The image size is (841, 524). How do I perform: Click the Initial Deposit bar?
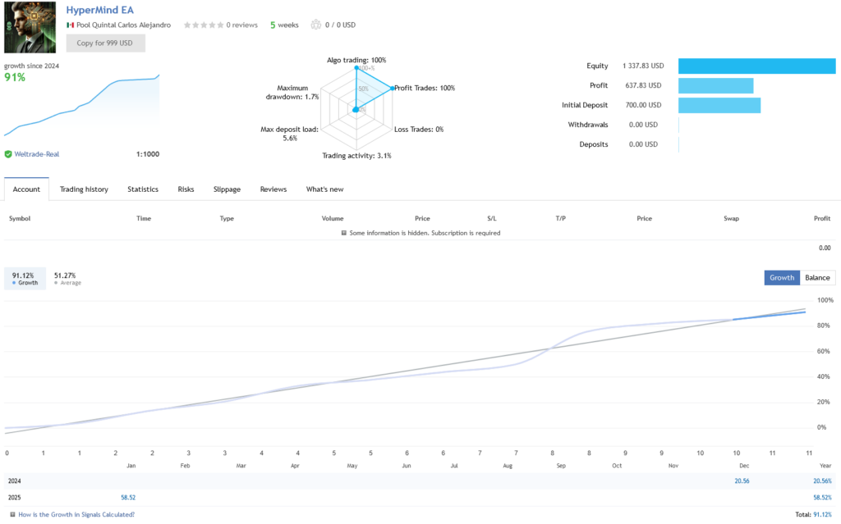pos(719,106)
